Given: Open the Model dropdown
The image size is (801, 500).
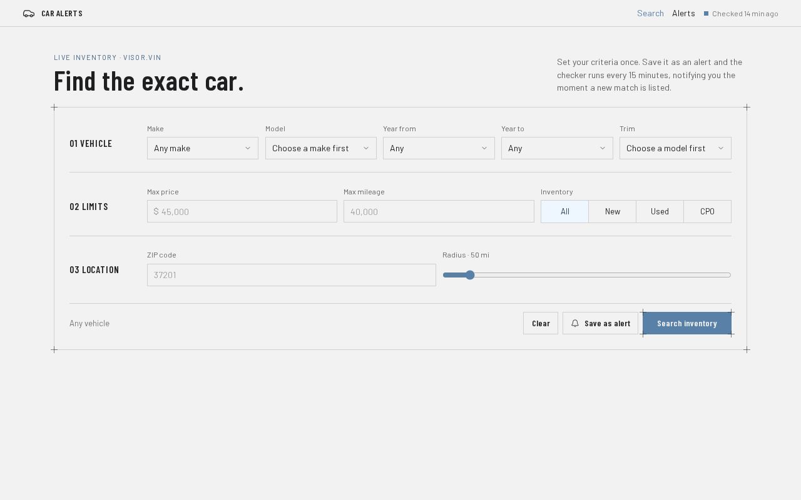Looking at the screenshot, I should pos(321,148).
